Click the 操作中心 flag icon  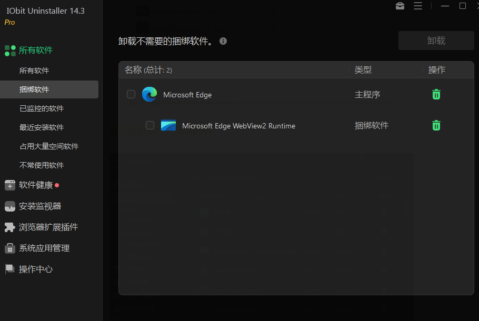click(10, 269)
